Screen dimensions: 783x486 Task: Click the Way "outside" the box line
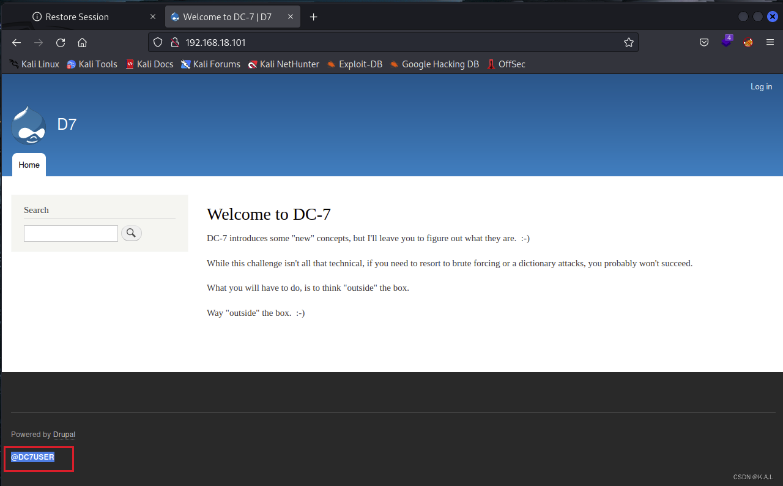point(256,313)
